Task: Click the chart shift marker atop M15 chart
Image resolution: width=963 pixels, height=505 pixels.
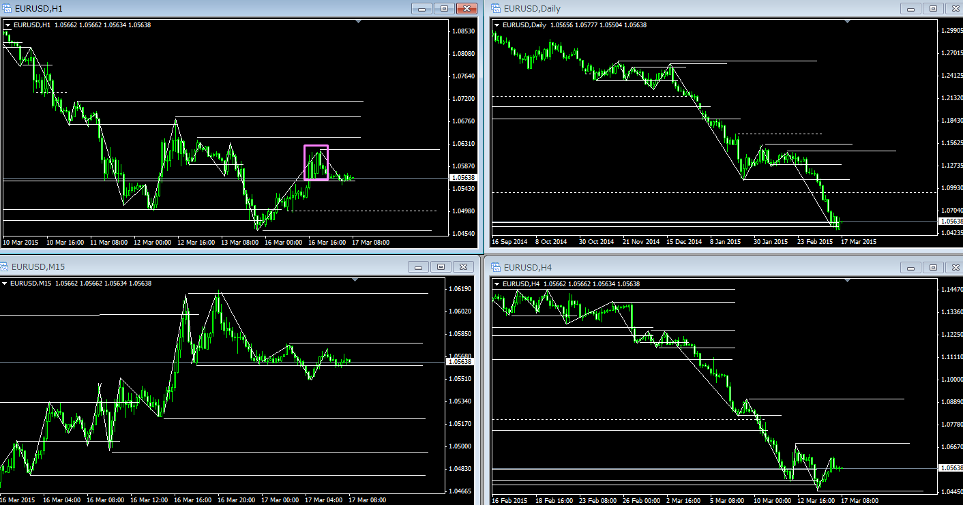Action: (x=355, y=281)
